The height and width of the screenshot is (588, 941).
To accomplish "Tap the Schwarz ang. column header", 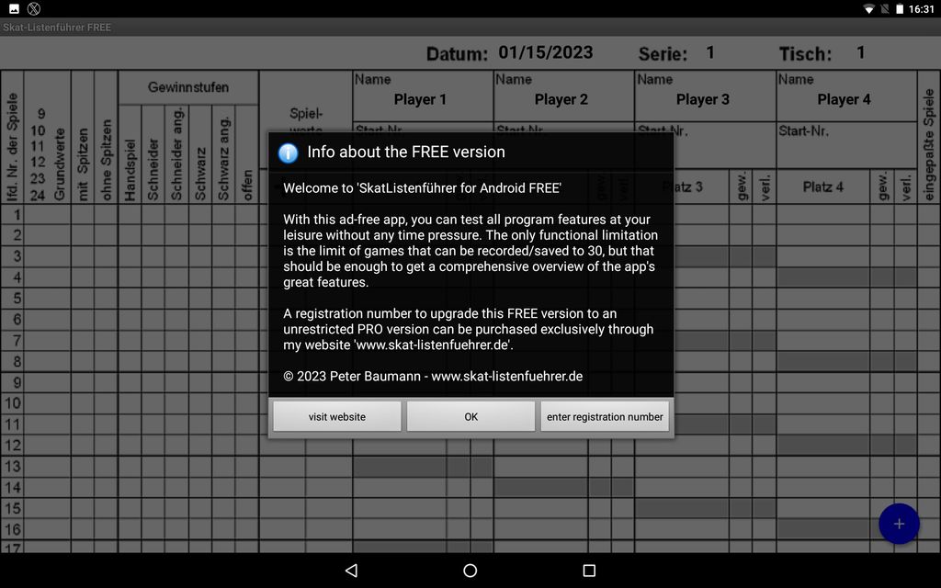I will click(x=223, y=159).
